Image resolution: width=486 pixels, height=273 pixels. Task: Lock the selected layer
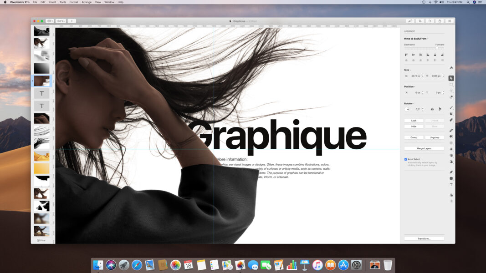413,120
